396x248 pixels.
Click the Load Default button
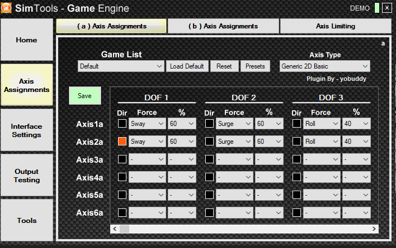(x=187, y=66)
